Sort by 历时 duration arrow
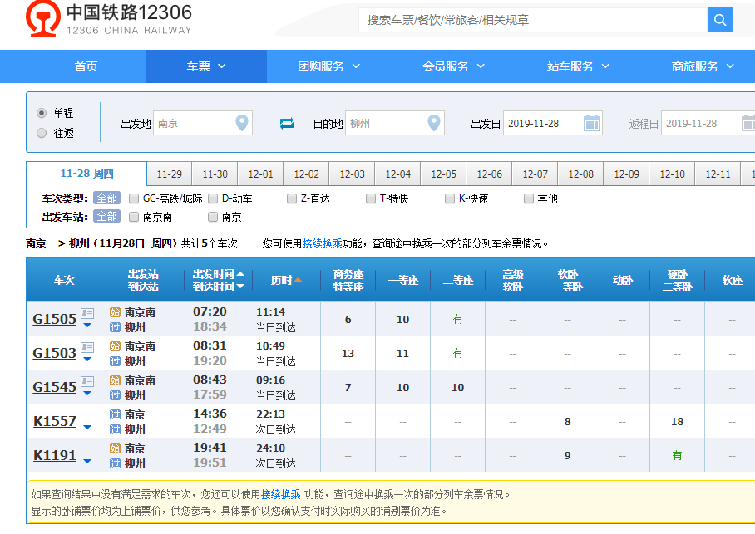The height and width of the screenshot is (534, 755). tap(298, 280)
